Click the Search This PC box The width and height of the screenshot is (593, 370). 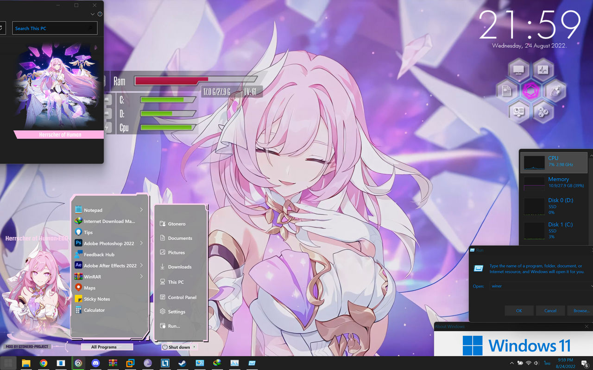coord(55,28)
